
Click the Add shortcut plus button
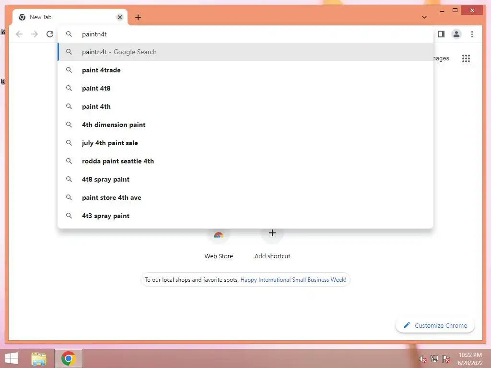[x=272, y=233]
